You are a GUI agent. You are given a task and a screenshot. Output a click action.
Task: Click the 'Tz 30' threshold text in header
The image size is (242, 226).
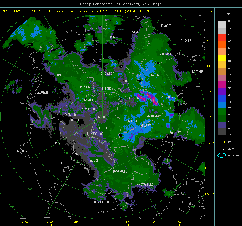(x=145, y=11)
